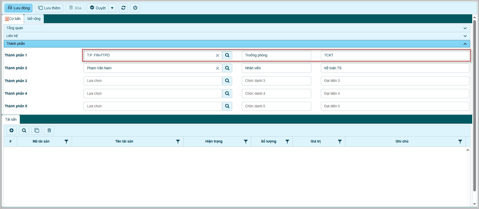479x209 pixels.
Task: Select the Tài sản tab
Action: (11, 119)
